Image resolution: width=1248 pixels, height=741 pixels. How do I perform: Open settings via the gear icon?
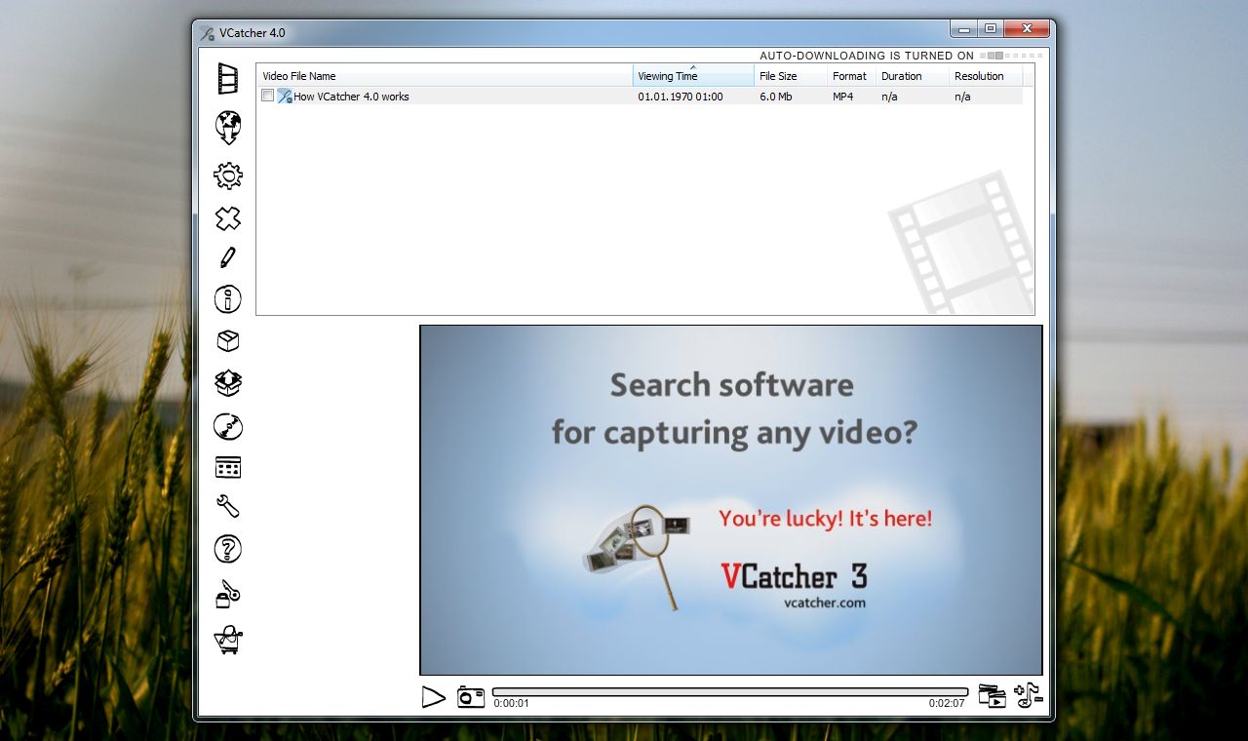pos(228,175)
